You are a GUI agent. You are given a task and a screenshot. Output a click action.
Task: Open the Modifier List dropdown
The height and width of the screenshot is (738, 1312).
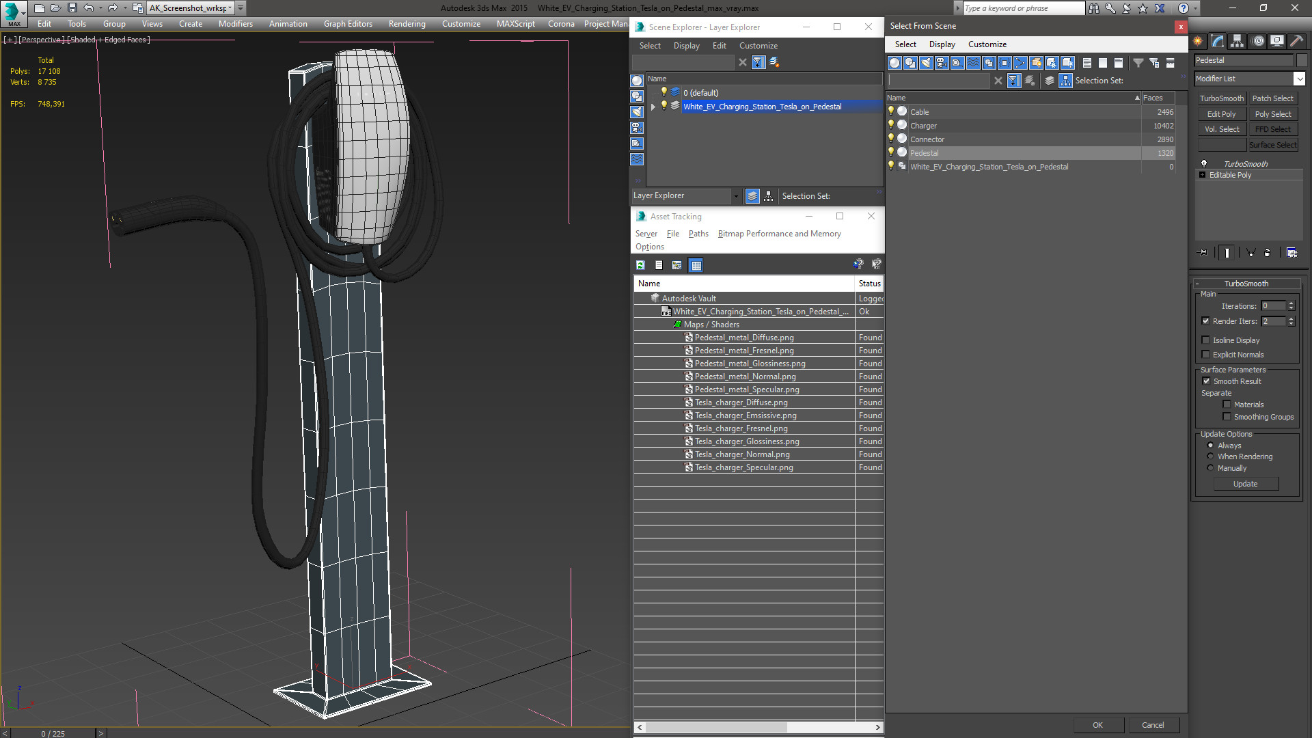pyautogui.click(x=1299, y=79)
